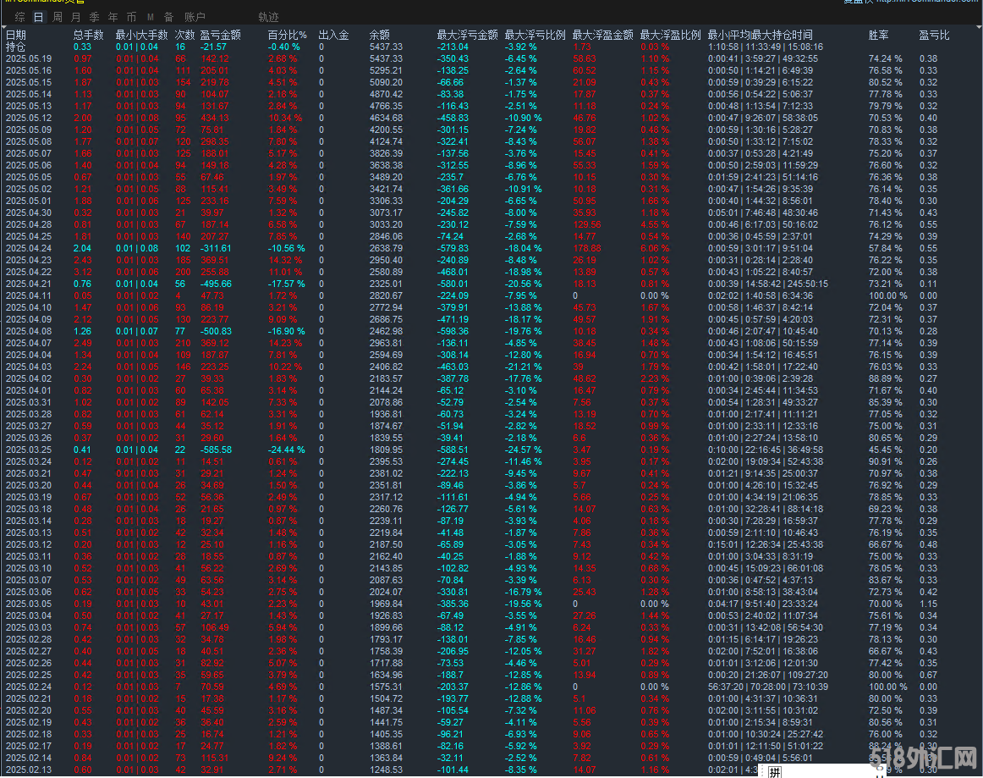
Task: Click percentage -24.44 %
Action: (x=287, y=450)
